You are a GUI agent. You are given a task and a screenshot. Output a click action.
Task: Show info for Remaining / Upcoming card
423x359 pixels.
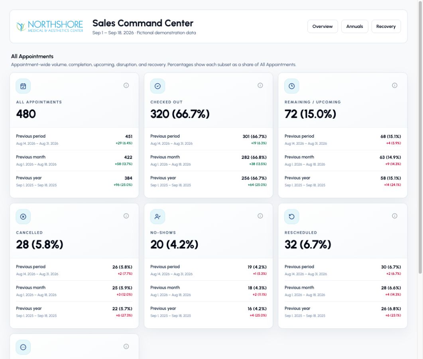click(x=394, y=85)
